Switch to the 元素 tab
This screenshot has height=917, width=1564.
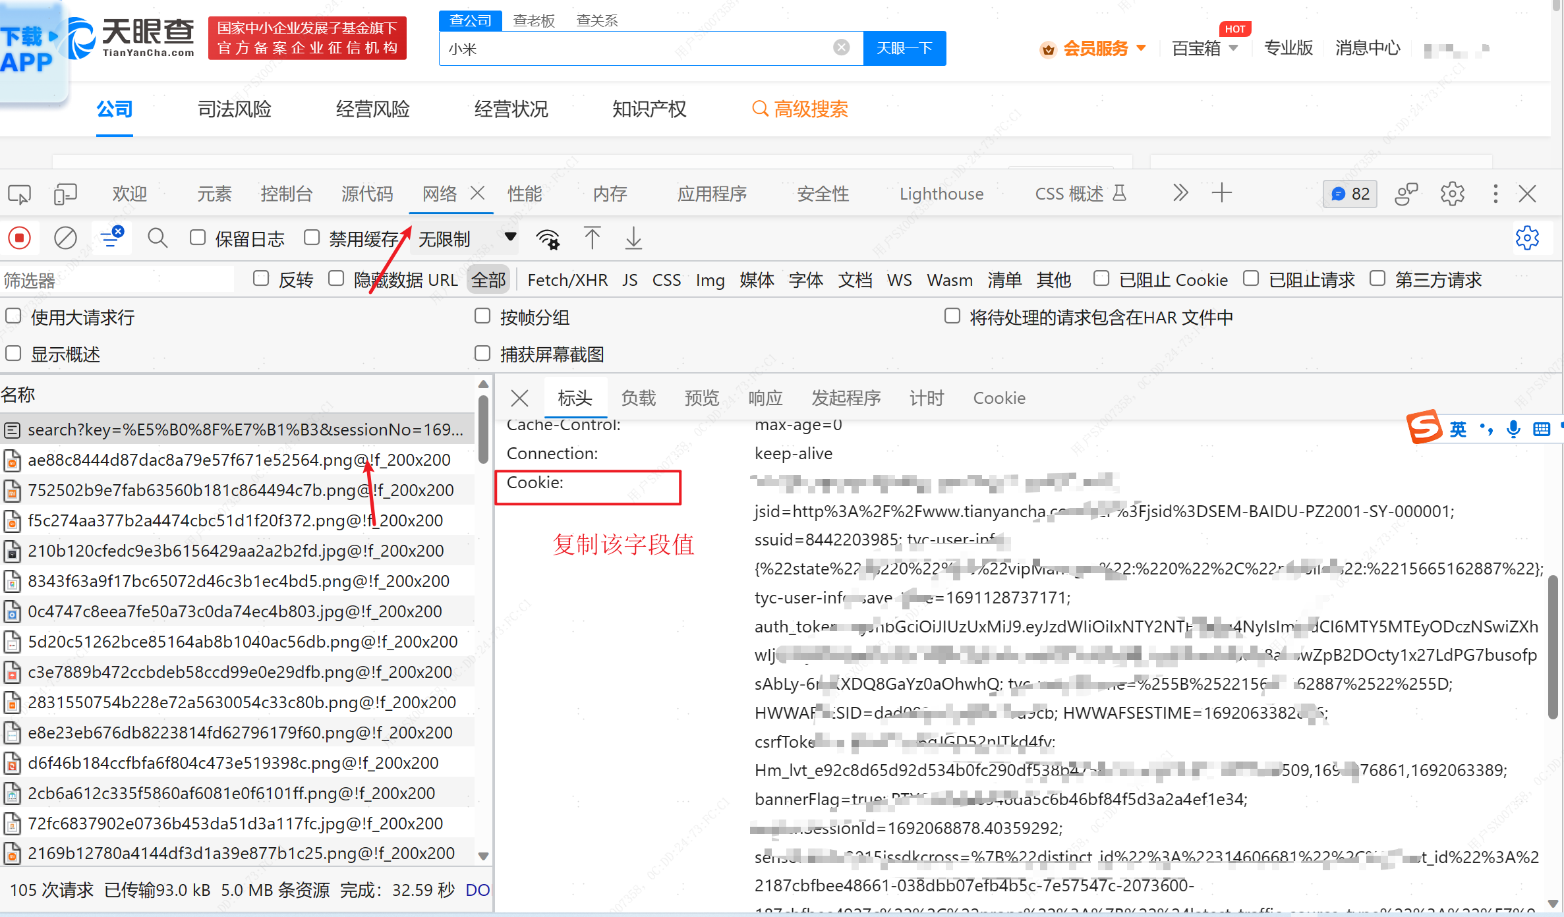pyautogui.click(x=214, y=194)
